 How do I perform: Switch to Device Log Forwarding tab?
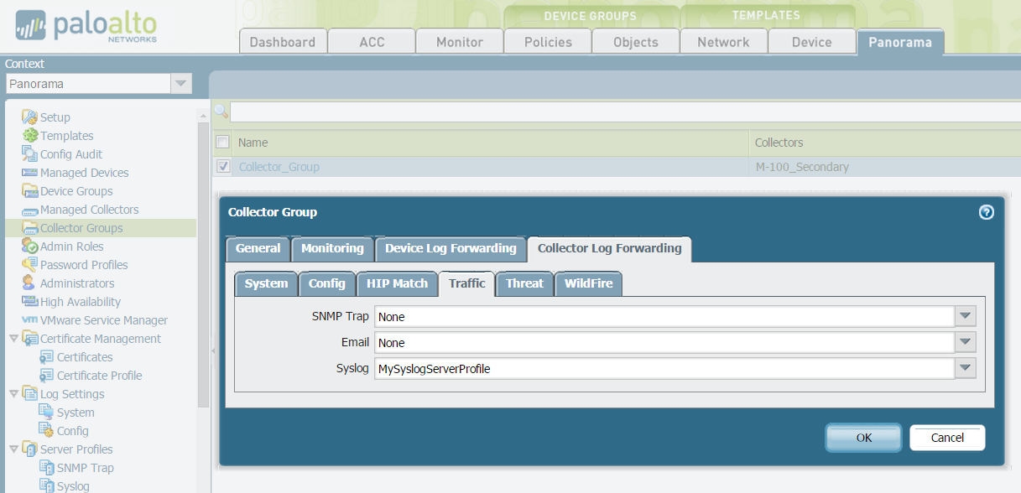(451, 249)
